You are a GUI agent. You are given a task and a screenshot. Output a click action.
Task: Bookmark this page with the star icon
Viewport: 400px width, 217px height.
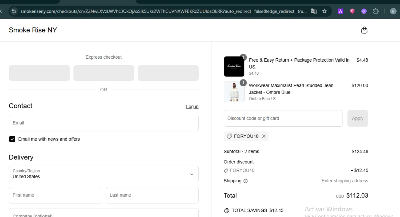(324, 11)
